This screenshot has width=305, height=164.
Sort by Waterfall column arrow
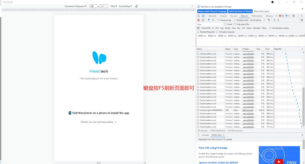(302, 49)
